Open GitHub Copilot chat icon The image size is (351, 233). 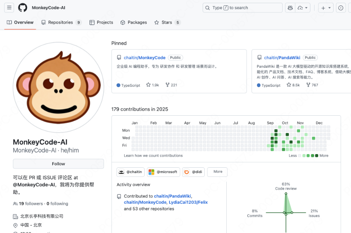(290, 8)
